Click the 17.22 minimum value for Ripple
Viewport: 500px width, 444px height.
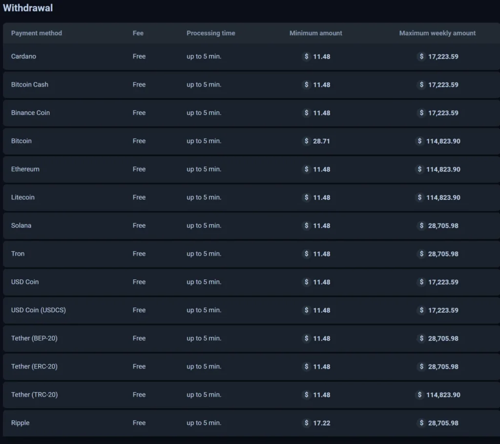[321, 423]
